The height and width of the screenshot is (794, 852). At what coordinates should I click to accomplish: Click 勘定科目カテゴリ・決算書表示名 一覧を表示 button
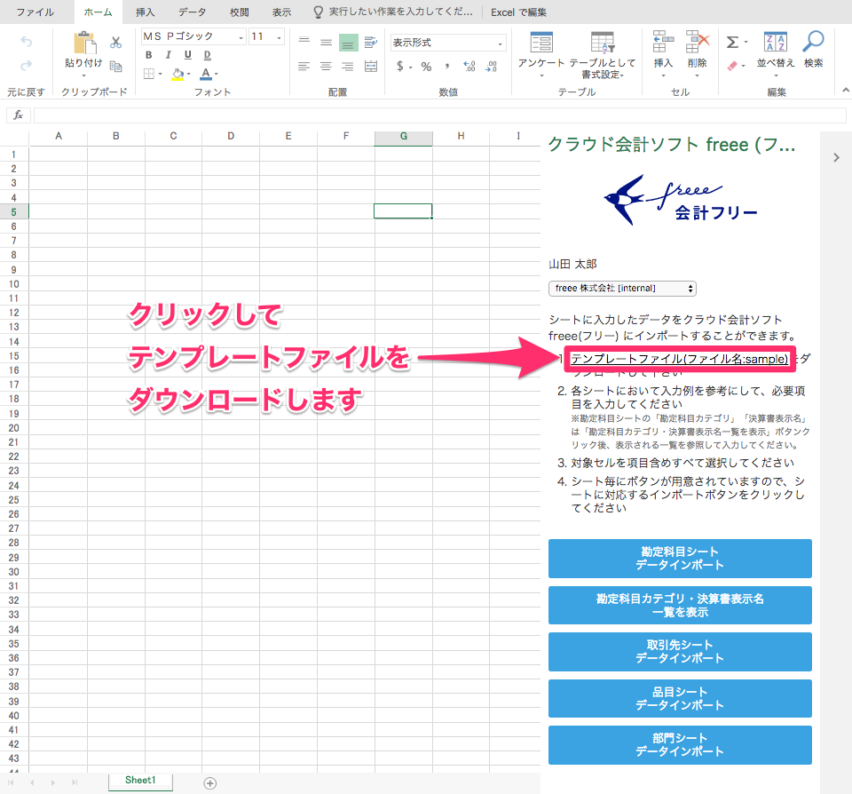click(x=681, y=606)
